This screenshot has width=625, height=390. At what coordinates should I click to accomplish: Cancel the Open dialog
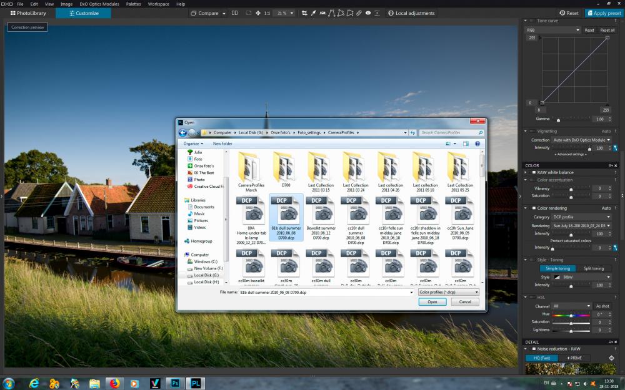pos(465,302)
